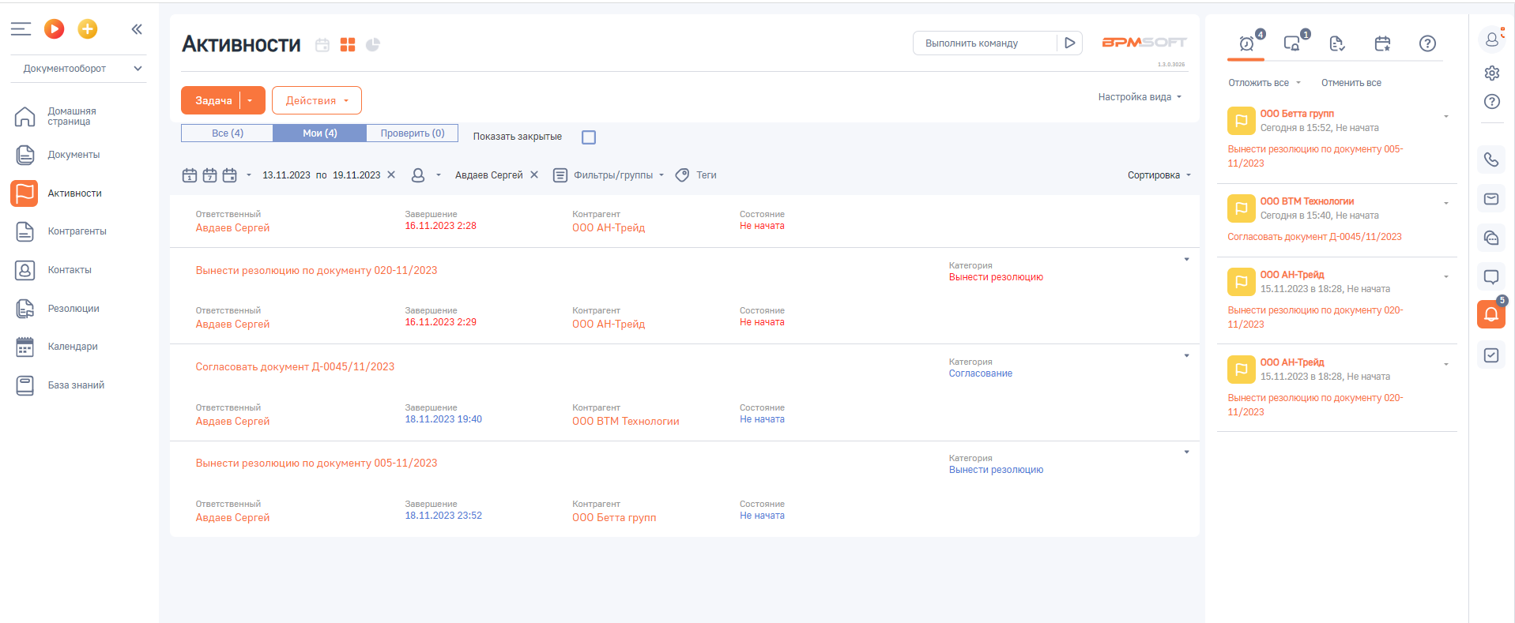The image size is (1515, 623).
Task: Select the Все (4) tab
Action: [228, 133]
